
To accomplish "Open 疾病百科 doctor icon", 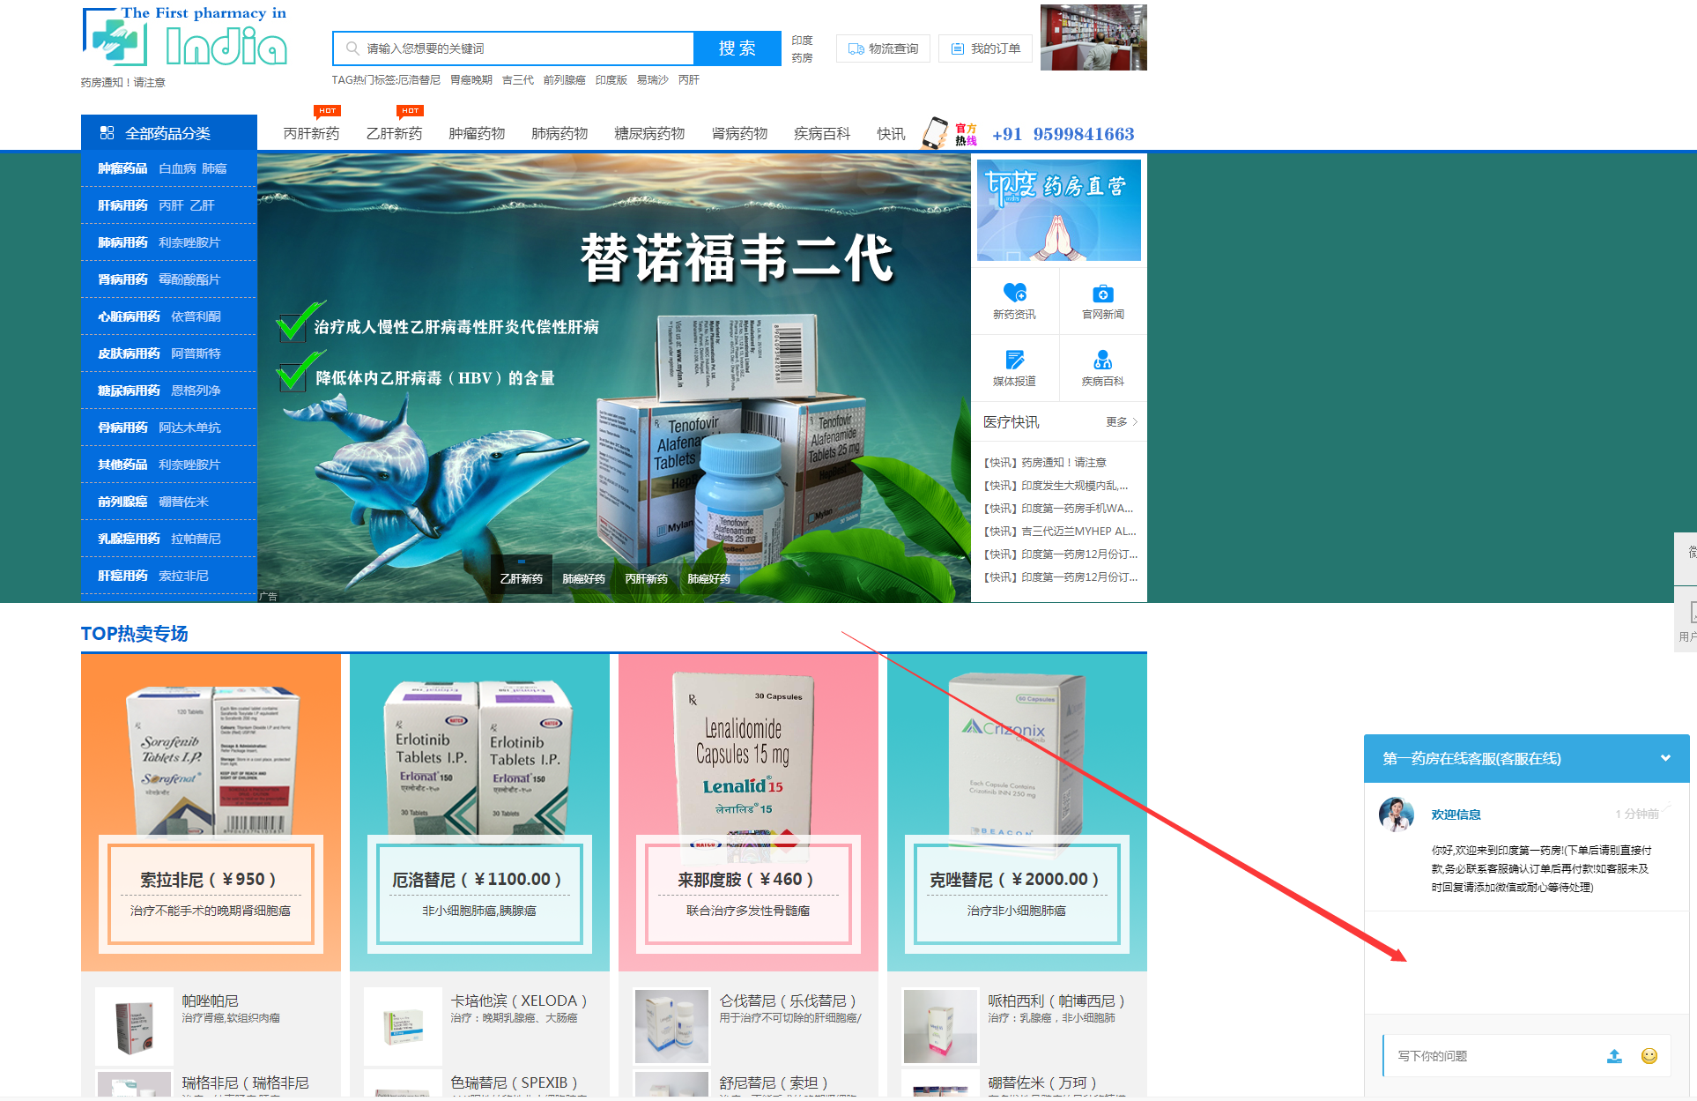I will [1102, 359].
